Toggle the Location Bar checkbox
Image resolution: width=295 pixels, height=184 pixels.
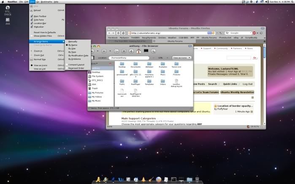(32, 23)
